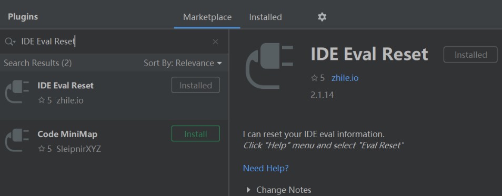Click star rating of Code MiniMap result
502x196 pixels.
coord(45,149)
